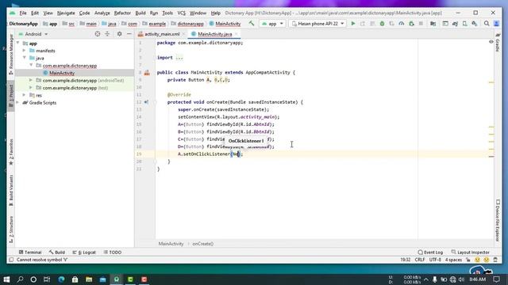Viewport: 508px width, 285px height.
Task: Open Project Structure icon in toolbar
Action: 433,24
